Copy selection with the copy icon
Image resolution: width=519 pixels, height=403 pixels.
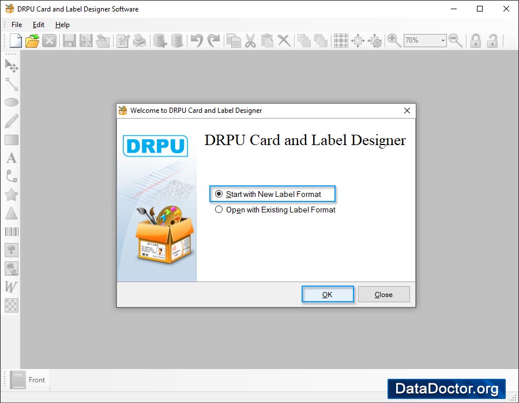pos(234,41)
